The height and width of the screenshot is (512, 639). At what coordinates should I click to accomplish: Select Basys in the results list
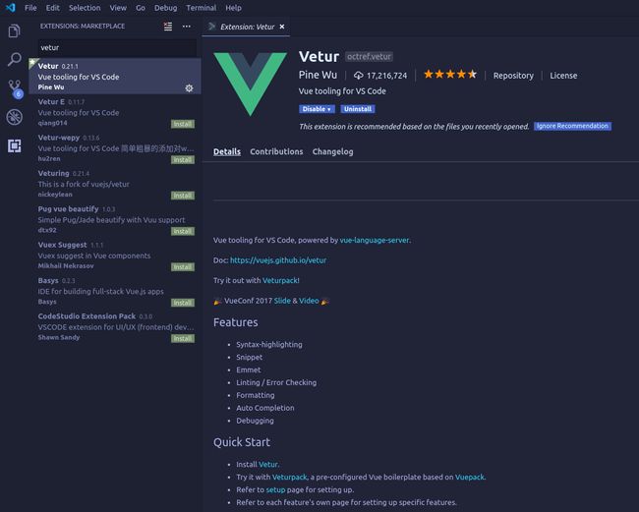[115, 291]
